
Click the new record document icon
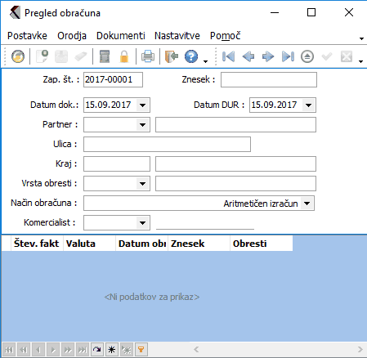[43, 56]
